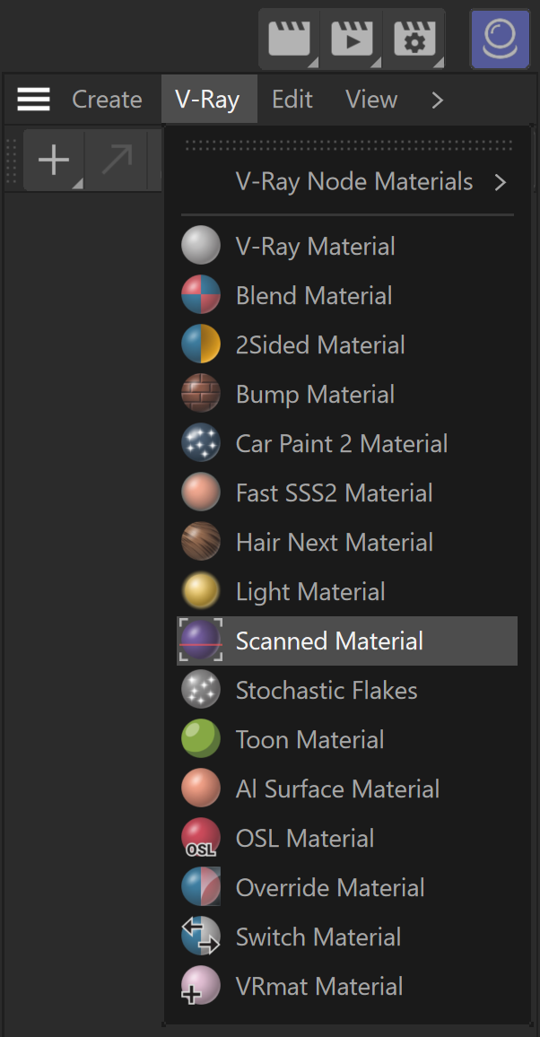Open the Create menu

coord(107,100)
